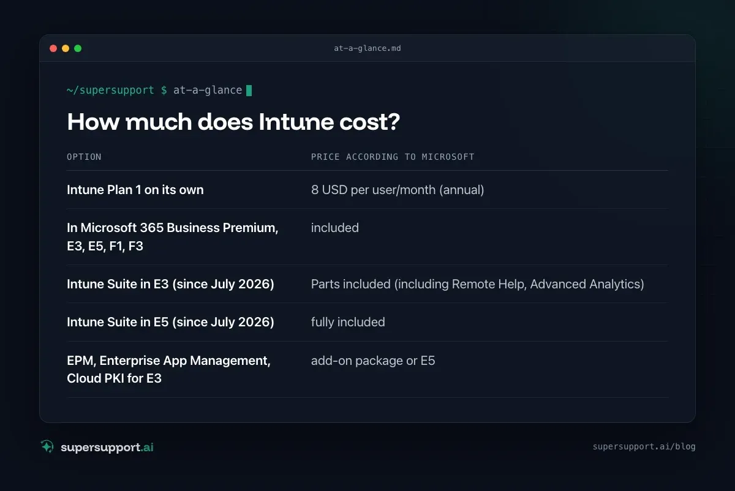Click the red close dot

(x=53, y=48)
